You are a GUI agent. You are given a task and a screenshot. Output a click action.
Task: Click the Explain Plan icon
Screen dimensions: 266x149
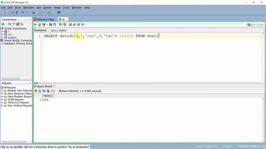(44, 25)
